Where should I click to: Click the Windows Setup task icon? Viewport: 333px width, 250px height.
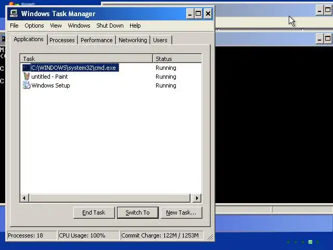click(x=27, y=85)
